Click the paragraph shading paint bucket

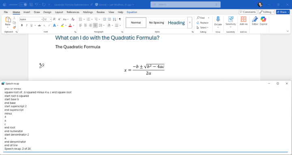pos(109,25)
